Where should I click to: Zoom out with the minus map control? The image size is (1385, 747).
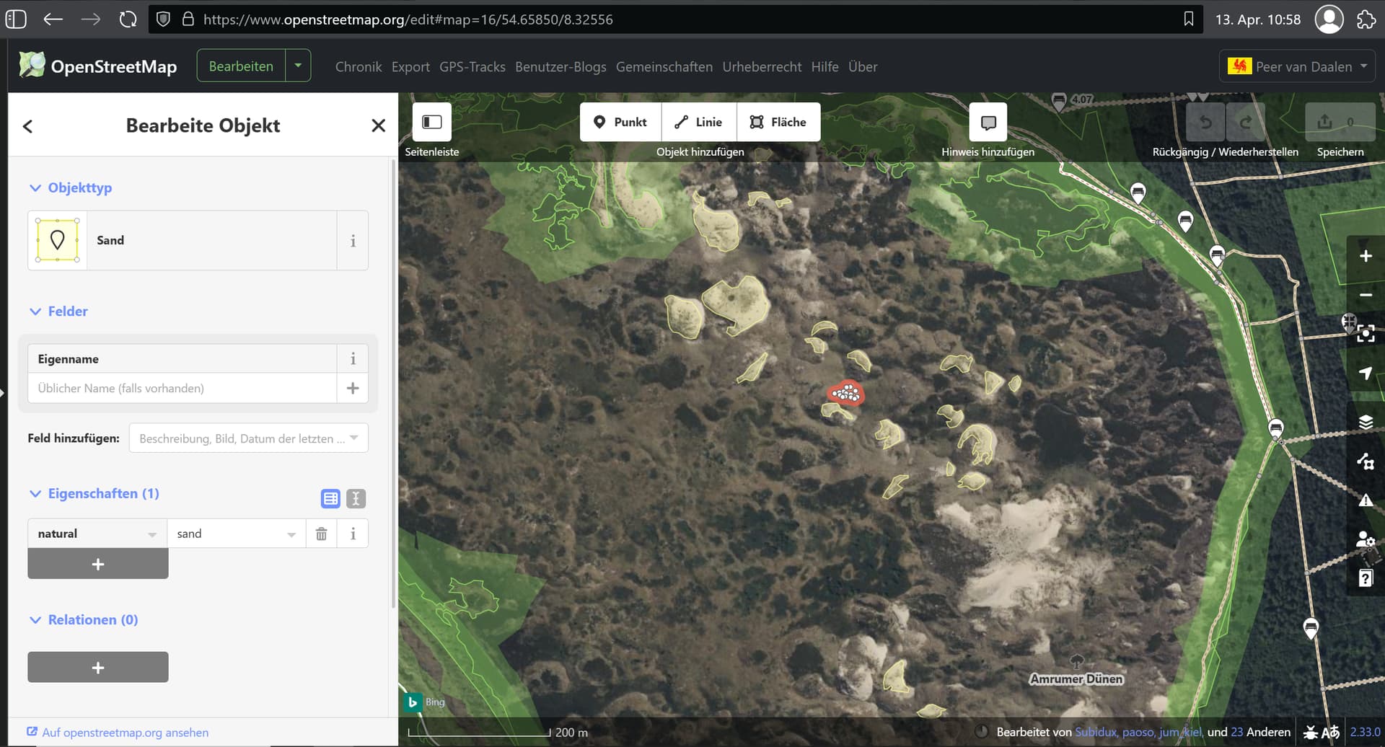pyautogui.click(x=1366, y=295)
